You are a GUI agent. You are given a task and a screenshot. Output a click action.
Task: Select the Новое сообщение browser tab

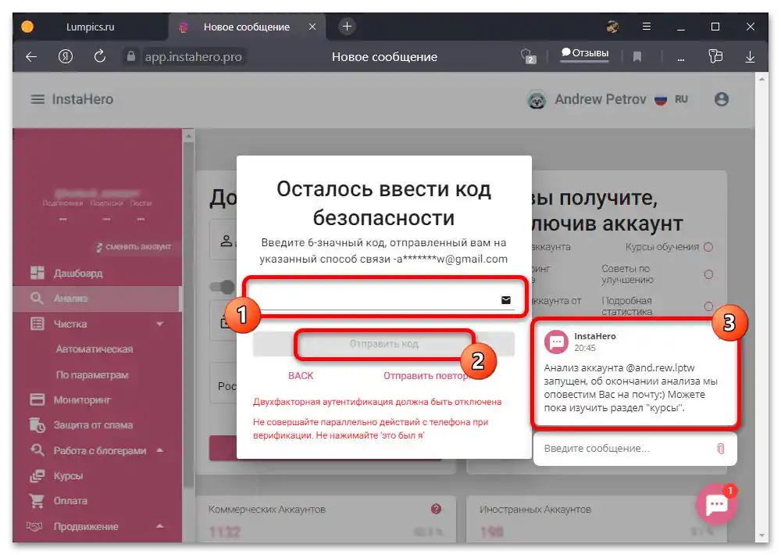[247, 27]
